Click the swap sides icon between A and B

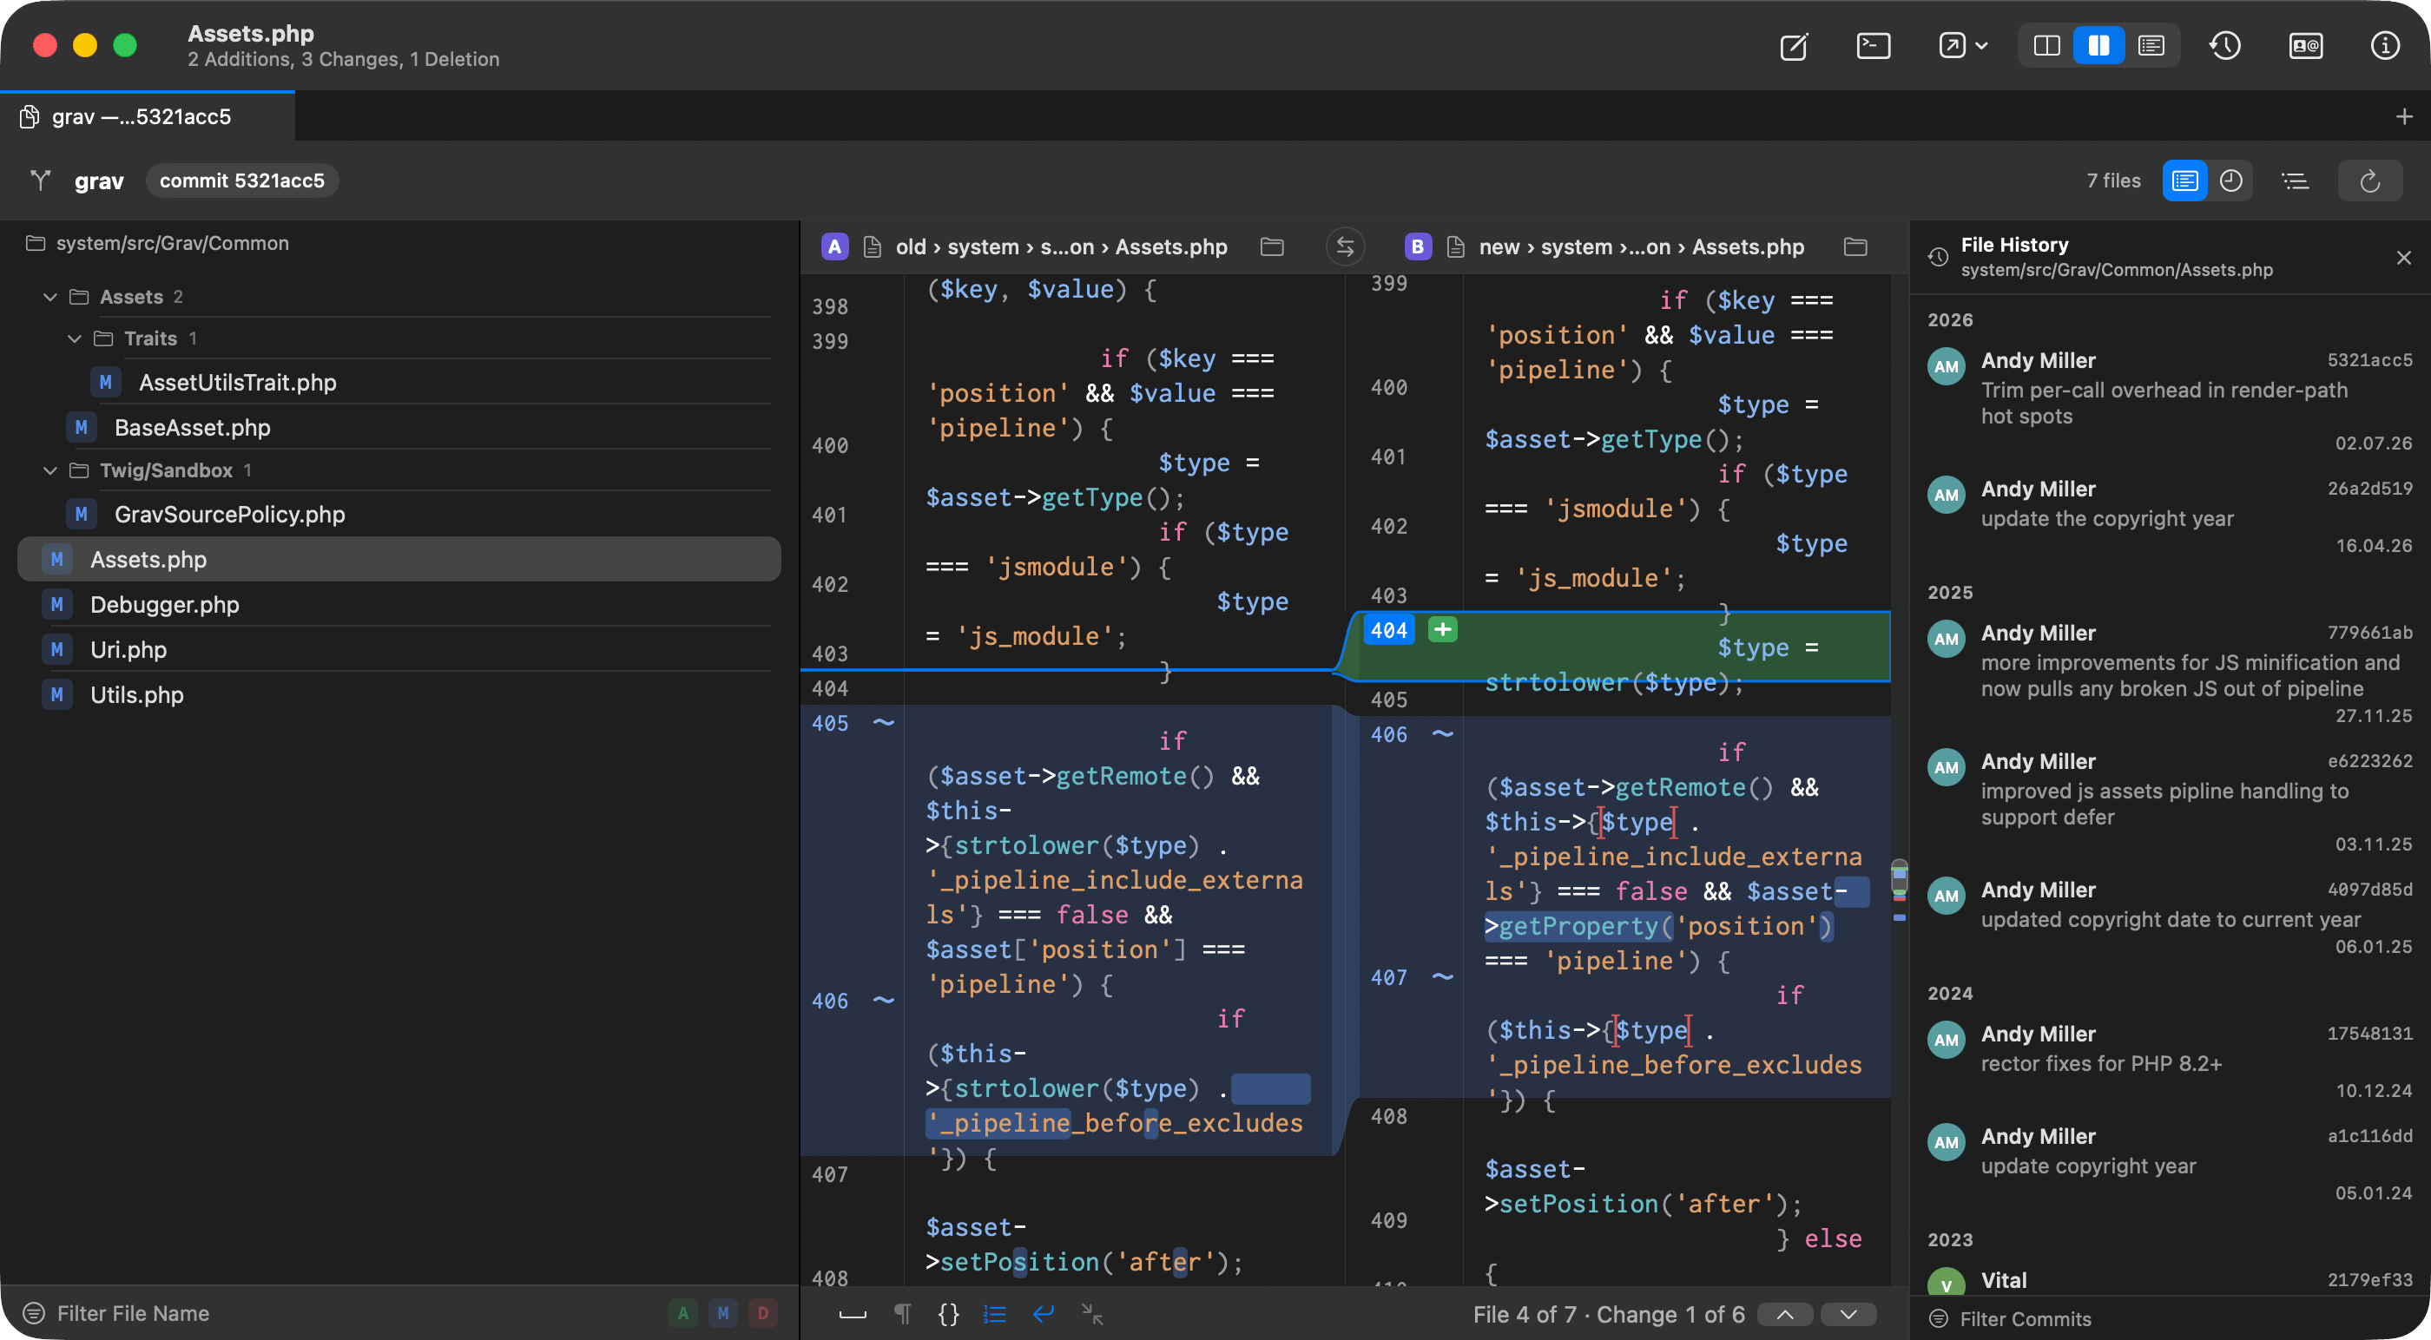tap(1345, 246)
